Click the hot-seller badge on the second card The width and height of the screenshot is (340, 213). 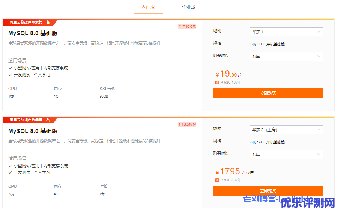tap(29, 120)
